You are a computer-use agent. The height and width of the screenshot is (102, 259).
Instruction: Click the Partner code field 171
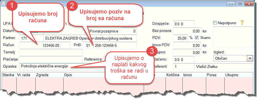point(31,38)
